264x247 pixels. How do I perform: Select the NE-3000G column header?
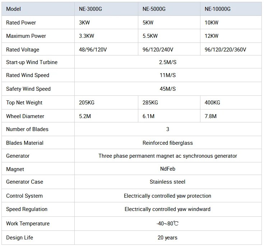point(106,9)
